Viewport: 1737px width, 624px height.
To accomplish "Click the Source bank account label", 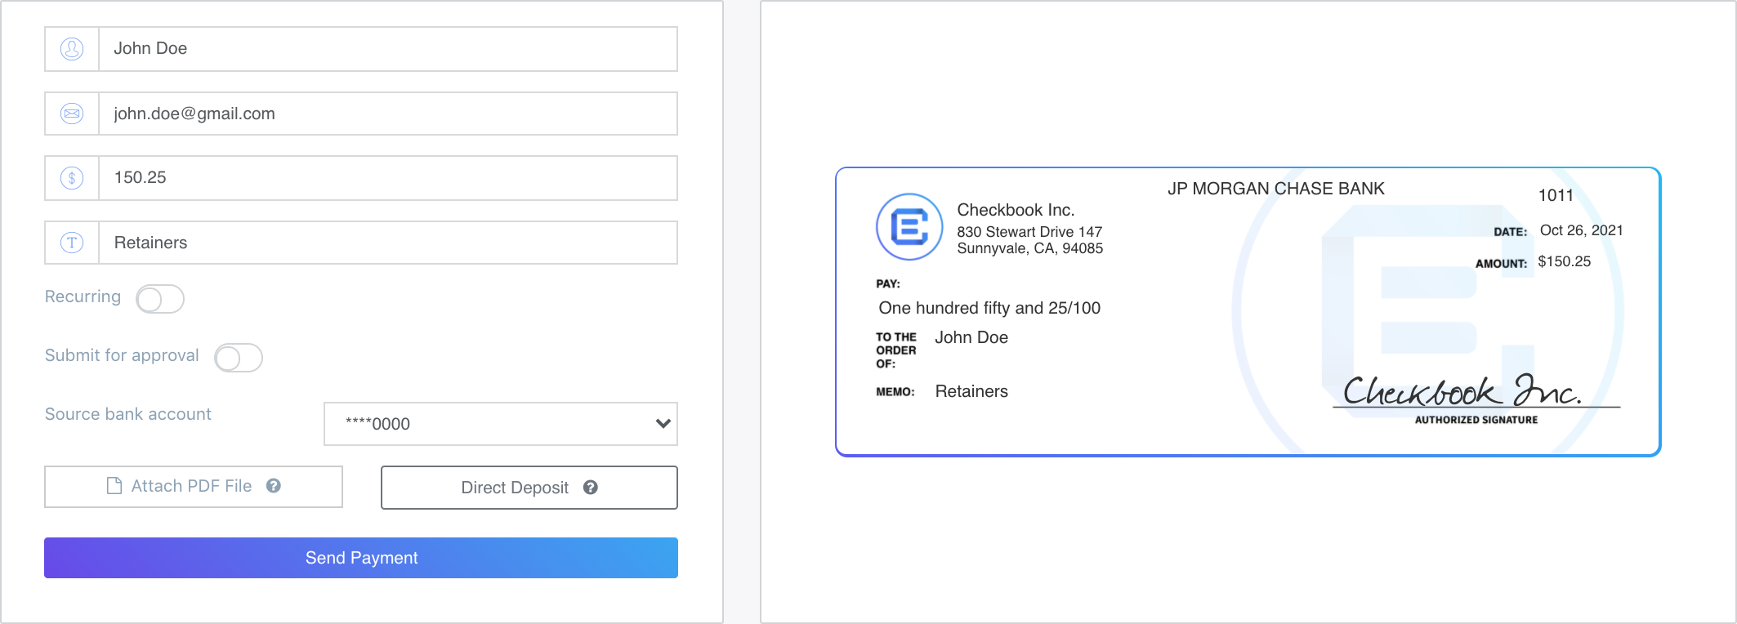I will pos(128,414).
